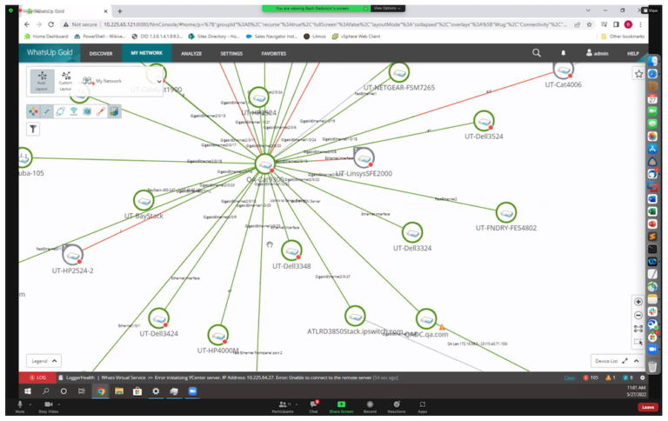
Task: Click the red LOG button
Action: [37, 378]
